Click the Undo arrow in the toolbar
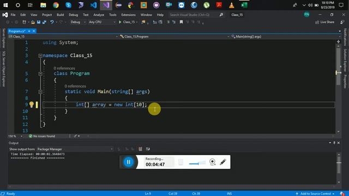This screenshot has width=349, height=196. (x=52, y=22)
